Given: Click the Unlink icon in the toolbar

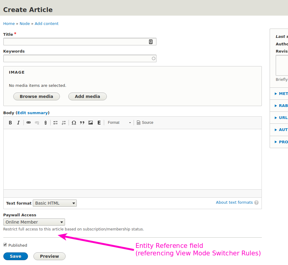Looking at the screenshot, I should 37,123.
